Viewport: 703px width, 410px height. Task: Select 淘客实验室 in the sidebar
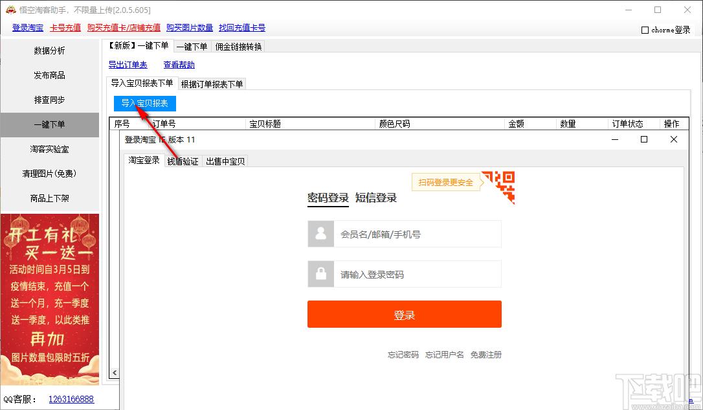point(49,149)
